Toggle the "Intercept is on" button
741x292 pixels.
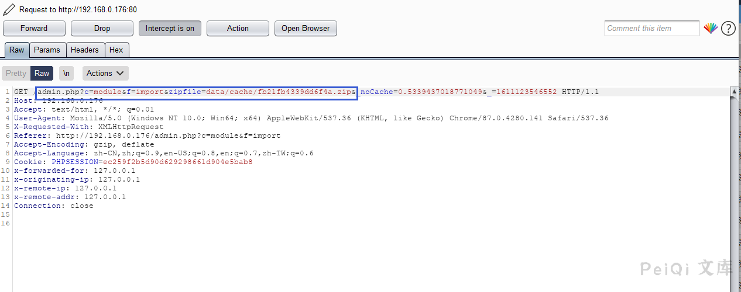pos(170,28)
